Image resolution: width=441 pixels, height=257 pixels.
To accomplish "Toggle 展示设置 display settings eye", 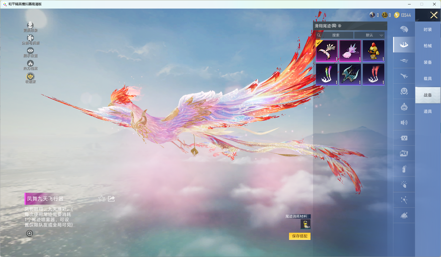I will (30, 52).
